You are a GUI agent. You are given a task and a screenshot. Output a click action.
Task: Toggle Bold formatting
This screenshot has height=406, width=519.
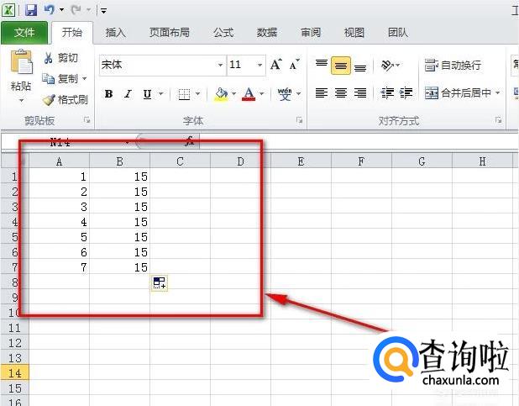[x=108, y=94]
